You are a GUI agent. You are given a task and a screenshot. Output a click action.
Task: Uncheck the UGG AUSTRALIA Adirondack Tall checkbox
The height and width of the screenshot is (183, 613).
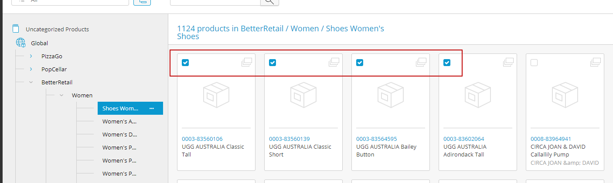447,63
